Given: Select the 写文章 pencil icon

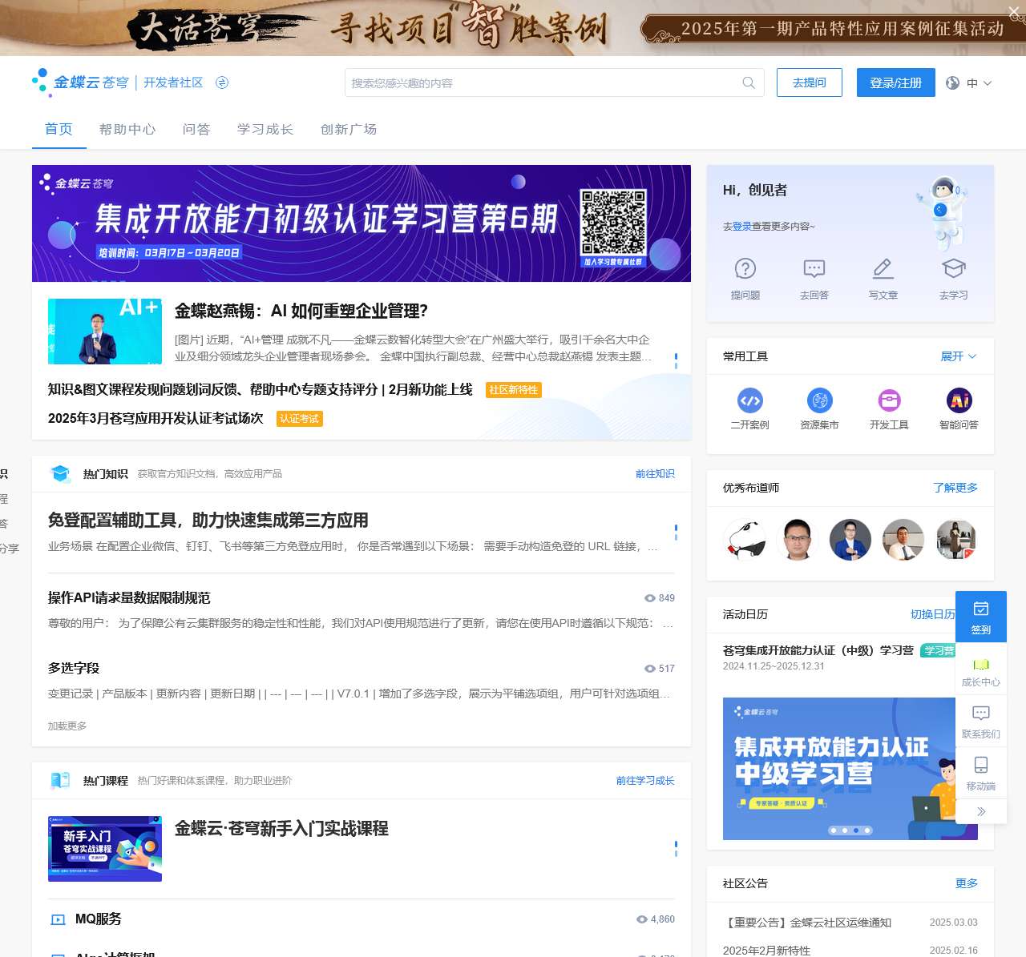Looking at the screenshot, I should [883, 269].
